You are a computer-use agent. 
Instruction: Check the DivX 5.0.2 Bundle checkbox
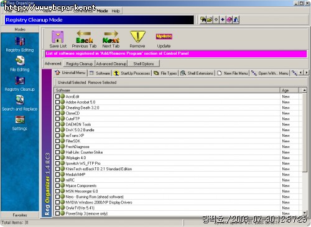click(x=57, y=130)
